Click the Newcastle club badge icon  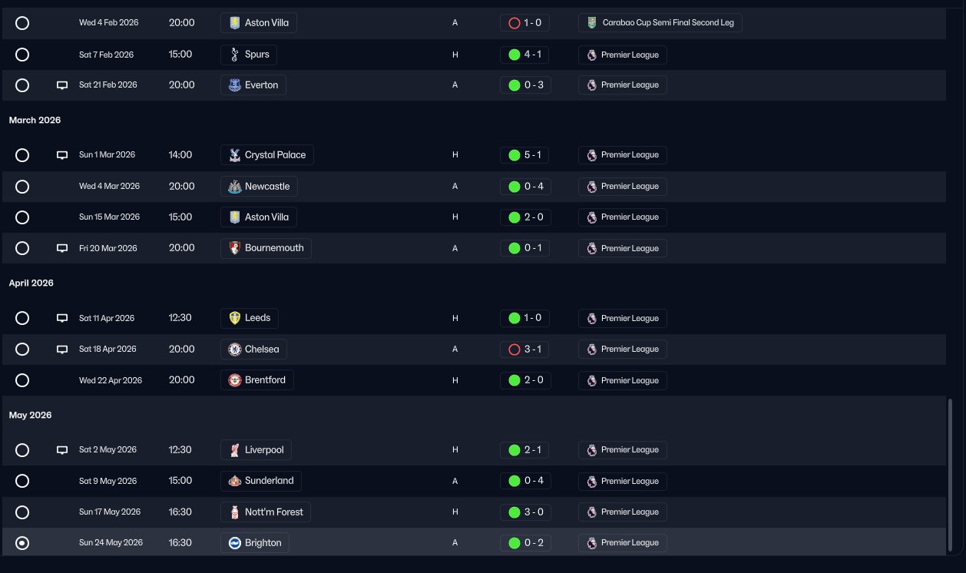click(x=235, y=187)
